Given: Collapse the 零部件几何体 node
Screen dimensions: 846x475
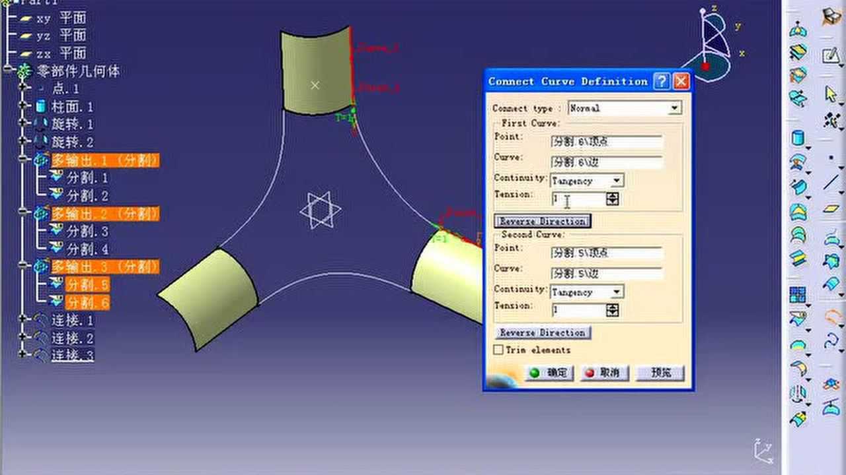Looking at the screenshot, I should [x=7, y=70].
